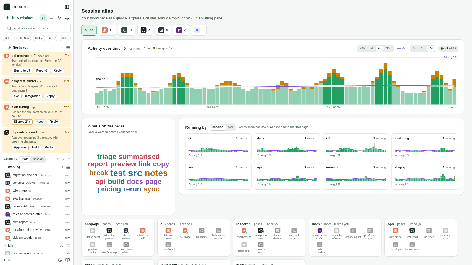The image size is (472, 265).
Task: Select the src 4 tag chip
Action: click(9, 38)
